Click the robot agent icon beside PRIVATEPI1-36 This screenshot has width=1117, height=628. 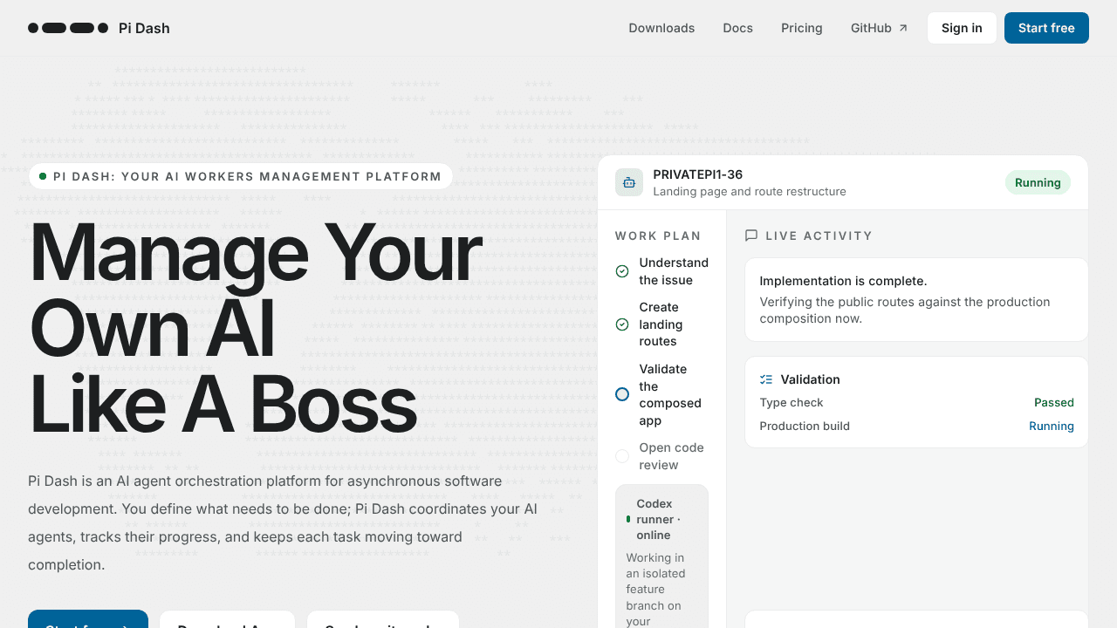click(629, 182)
